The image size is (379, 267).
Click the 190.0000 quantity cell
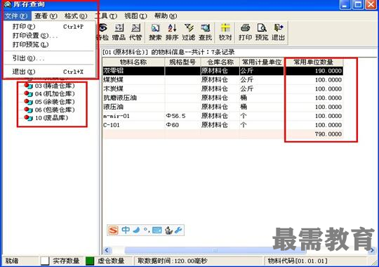pyautogui.click(x=314, y=71)
